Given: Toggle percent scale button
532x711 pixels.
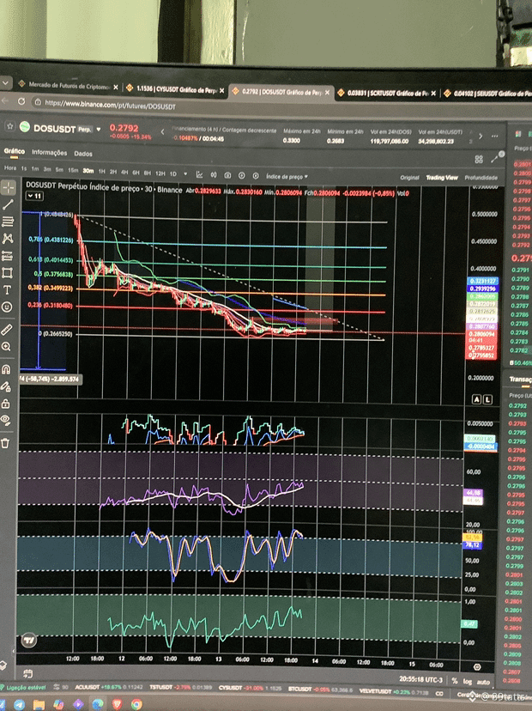Looking at the screenshot, I should click(455, 681).
